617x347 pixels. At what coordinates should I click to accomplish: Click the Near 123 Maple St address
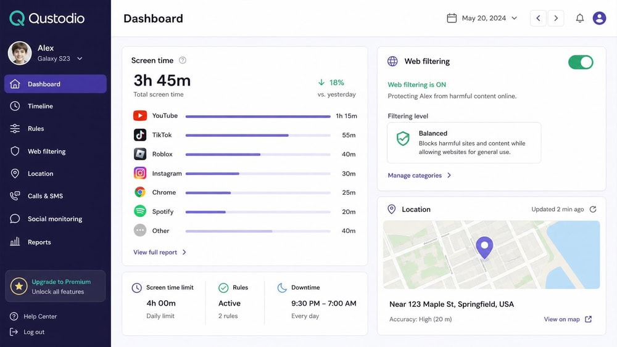452,304
